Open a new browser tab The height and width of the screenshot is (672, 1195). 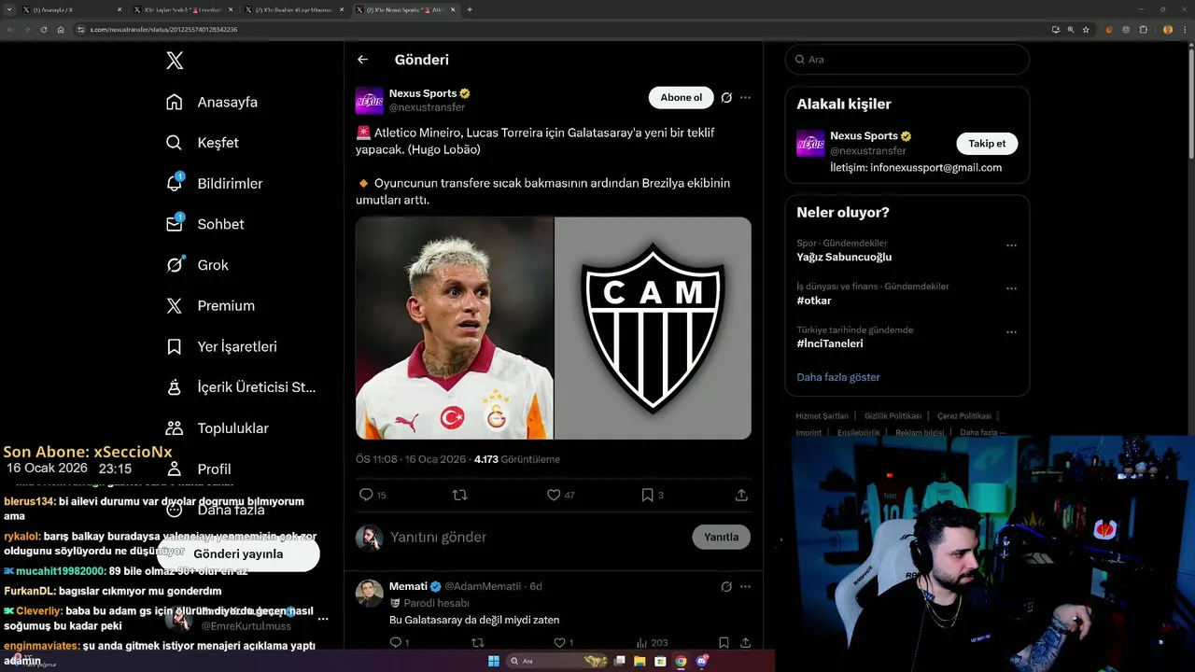tap(470, 9)
